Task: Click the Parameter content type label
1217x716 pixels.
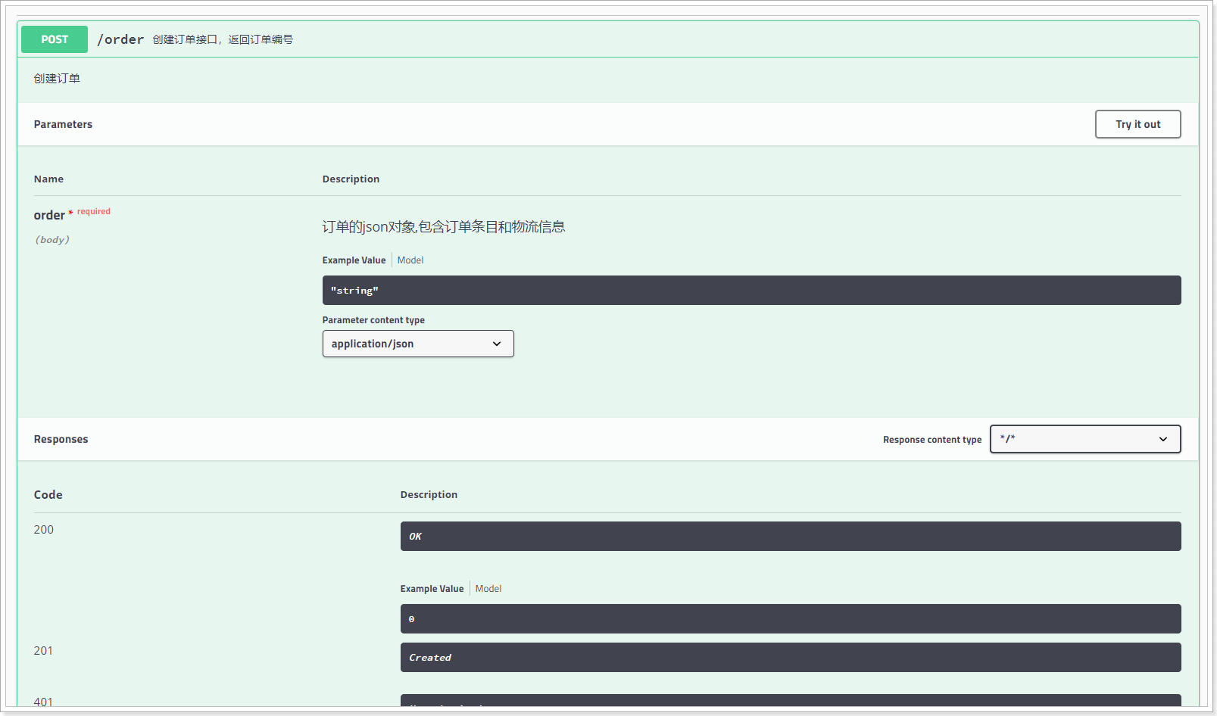Action: point(373,320)
